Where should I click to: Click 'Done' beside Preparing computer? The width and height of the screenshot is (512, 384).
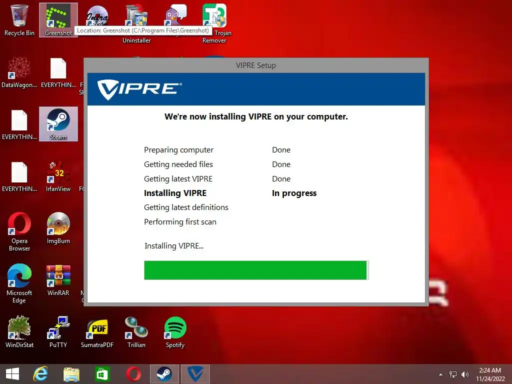281,150
